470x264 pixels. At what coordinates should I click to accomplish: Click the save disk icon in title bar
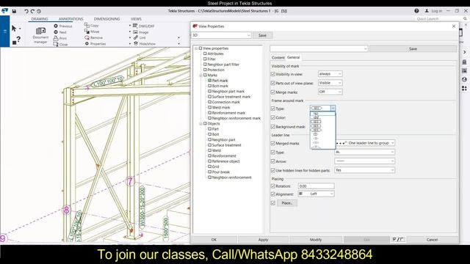[14, 11]
